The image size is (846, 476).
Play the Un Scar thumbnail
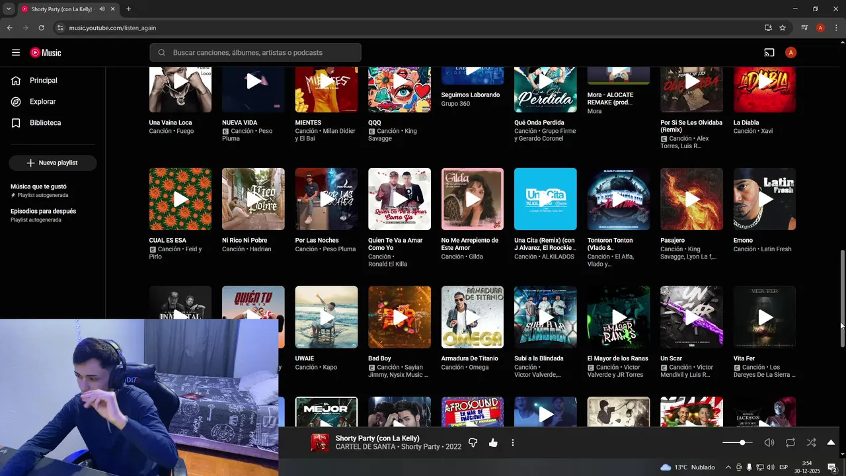point(692,317)
